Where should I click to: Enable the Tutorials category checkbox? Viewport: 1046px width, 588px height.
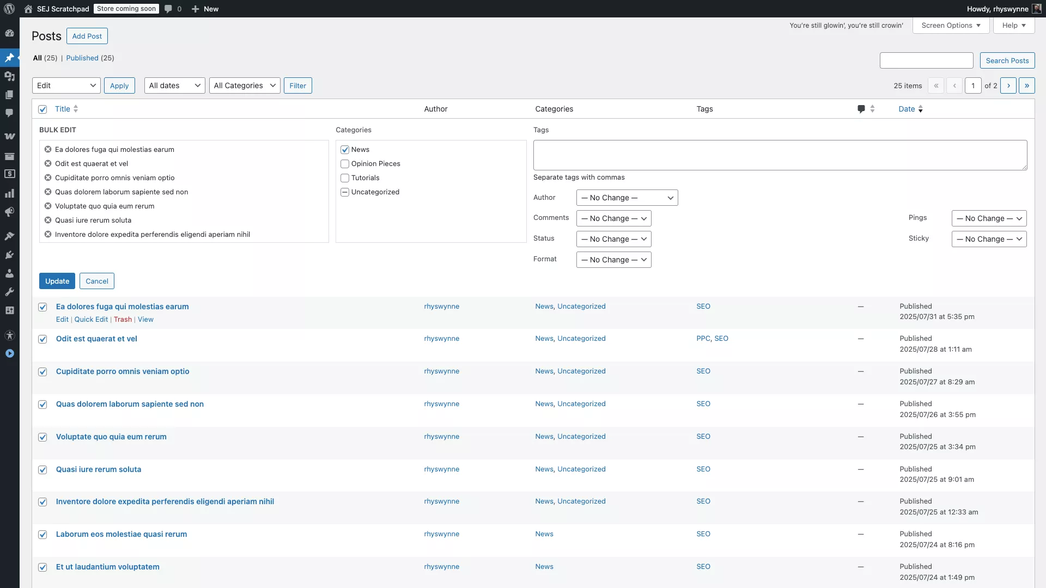click(344, 178)
